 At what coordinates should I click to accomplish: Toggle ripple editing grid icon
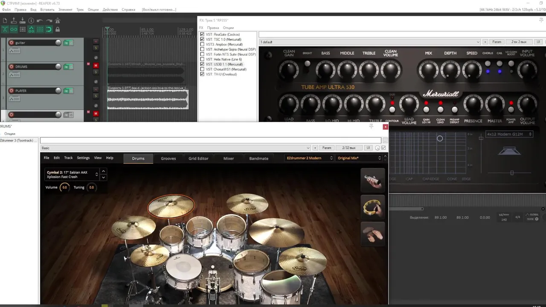23,29
